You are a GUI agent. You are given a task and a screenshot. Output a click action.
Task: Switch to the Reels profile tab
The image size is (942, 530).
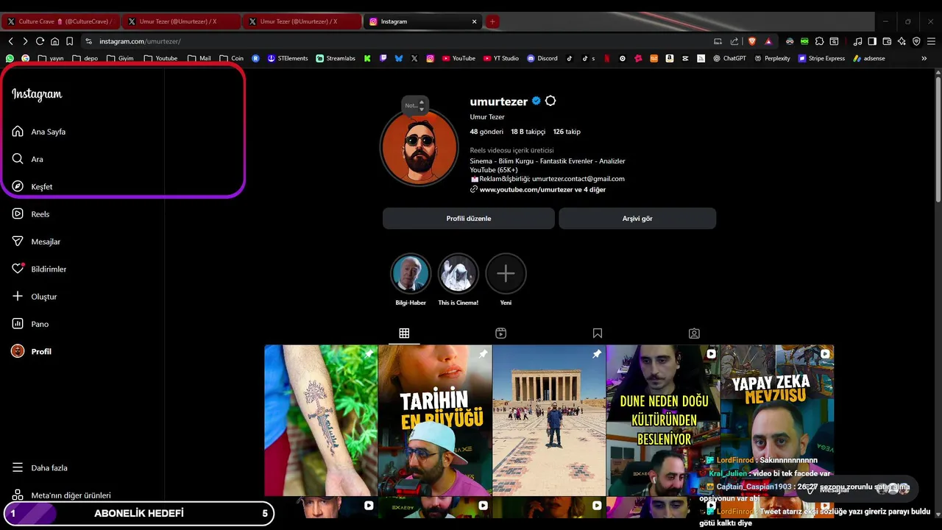click(500, 333)
